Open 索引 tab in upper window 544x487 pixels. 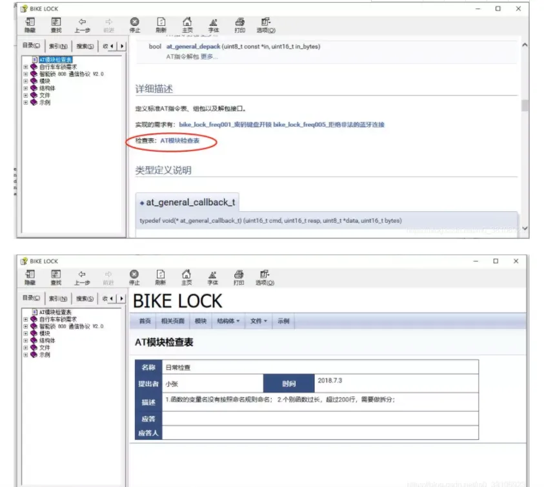(58, 46)
